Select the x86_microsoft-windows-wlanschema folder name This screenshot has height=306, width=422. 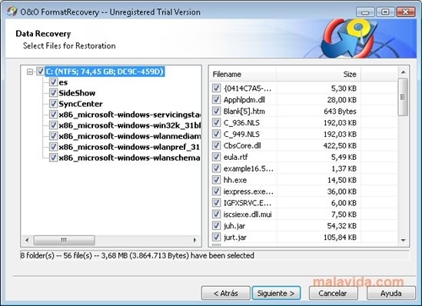(x=130, y=158)
